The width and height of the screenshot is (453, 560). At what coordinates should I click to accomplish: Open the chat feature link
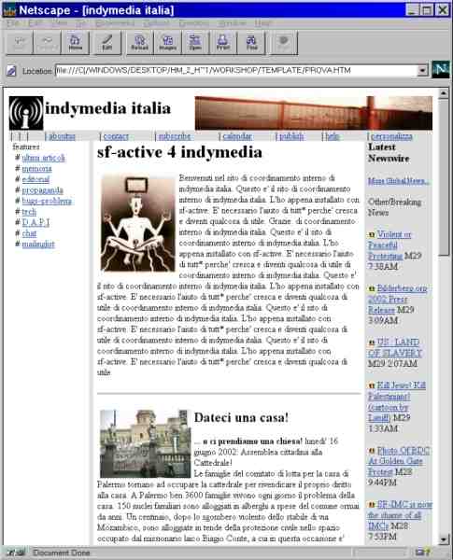pyautogui.click(x=29, y=233)
